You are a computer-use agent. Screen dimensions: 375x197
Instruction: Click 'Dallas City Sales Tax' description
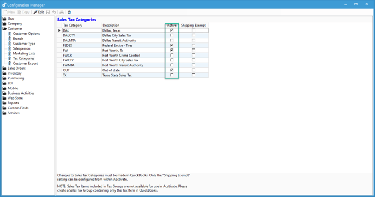pyautogui.click(x=117, y=35)
